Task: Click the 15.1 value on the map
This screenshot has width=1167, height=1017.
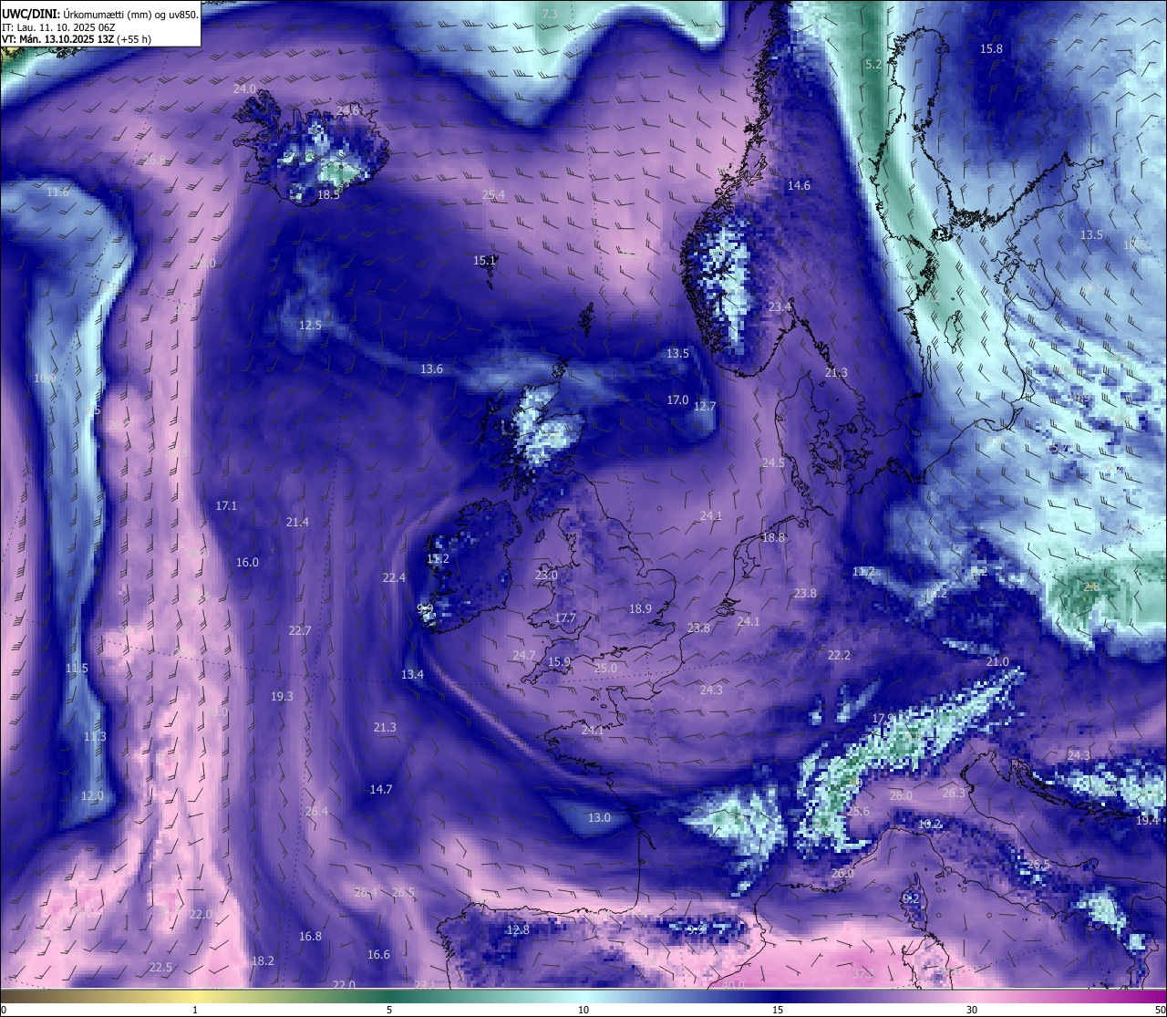Action: 484,260
